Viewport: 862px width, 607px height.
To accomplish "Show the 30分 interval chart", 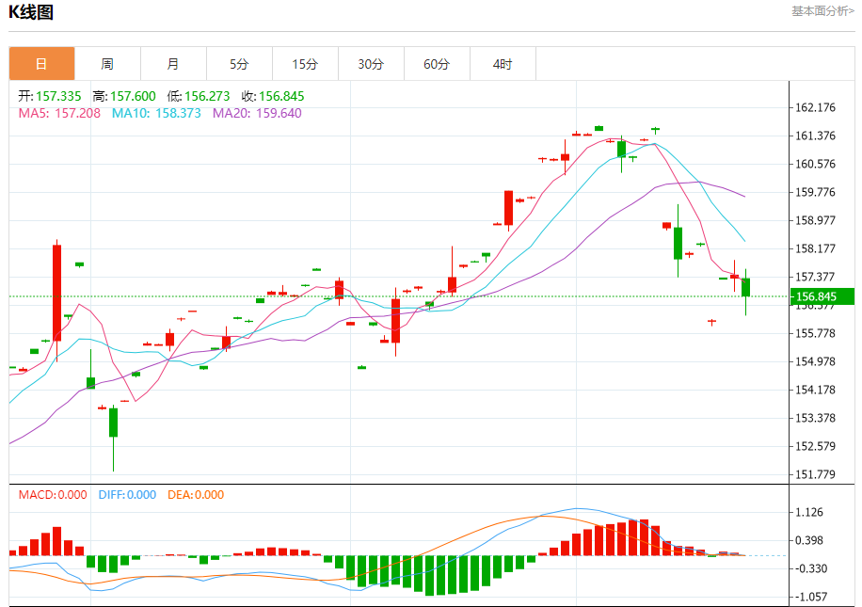I will tap(371, 64).
